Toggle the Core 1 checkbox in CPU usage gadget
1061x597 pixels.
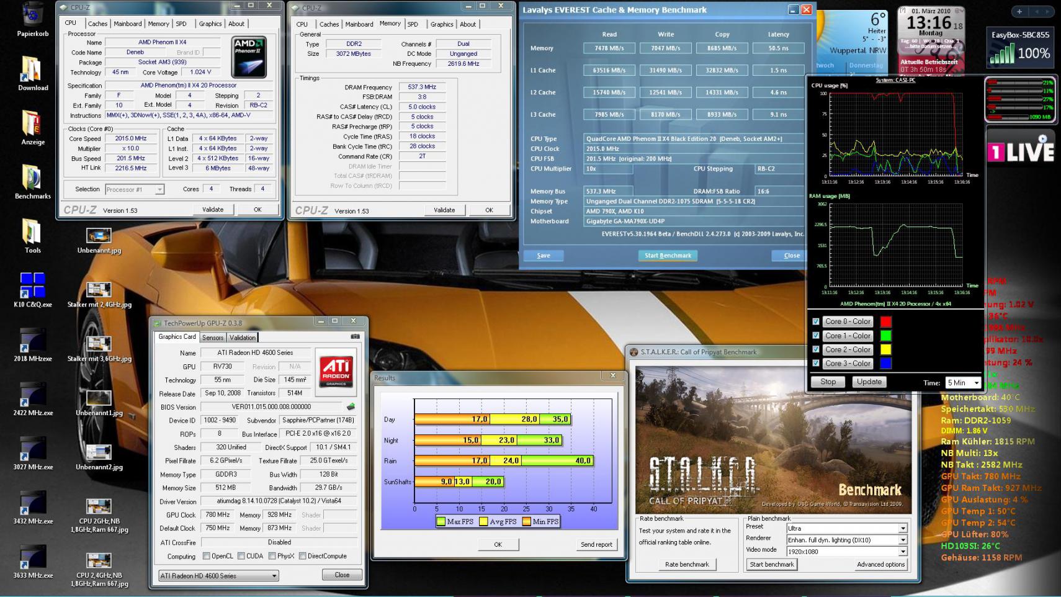(816, 336)
